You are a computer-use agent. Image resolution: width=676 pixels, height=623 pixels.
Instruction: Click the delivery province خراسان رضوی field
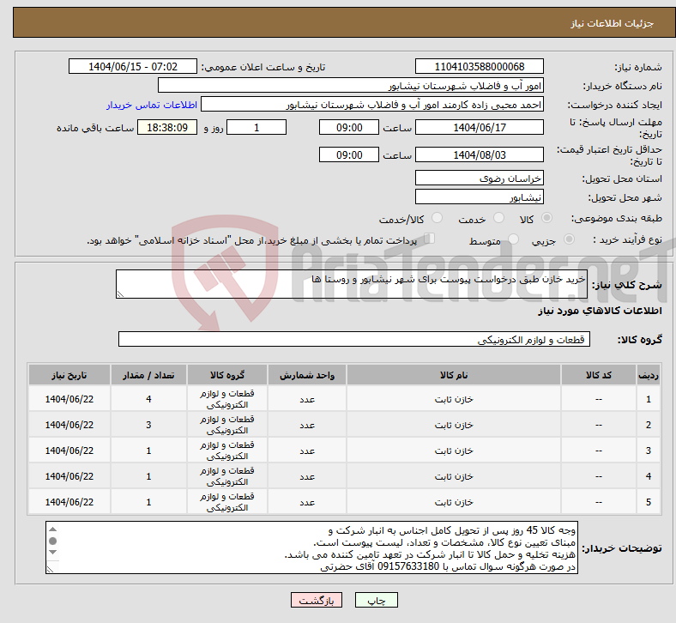pyautogui.click(x=479, y=178)
